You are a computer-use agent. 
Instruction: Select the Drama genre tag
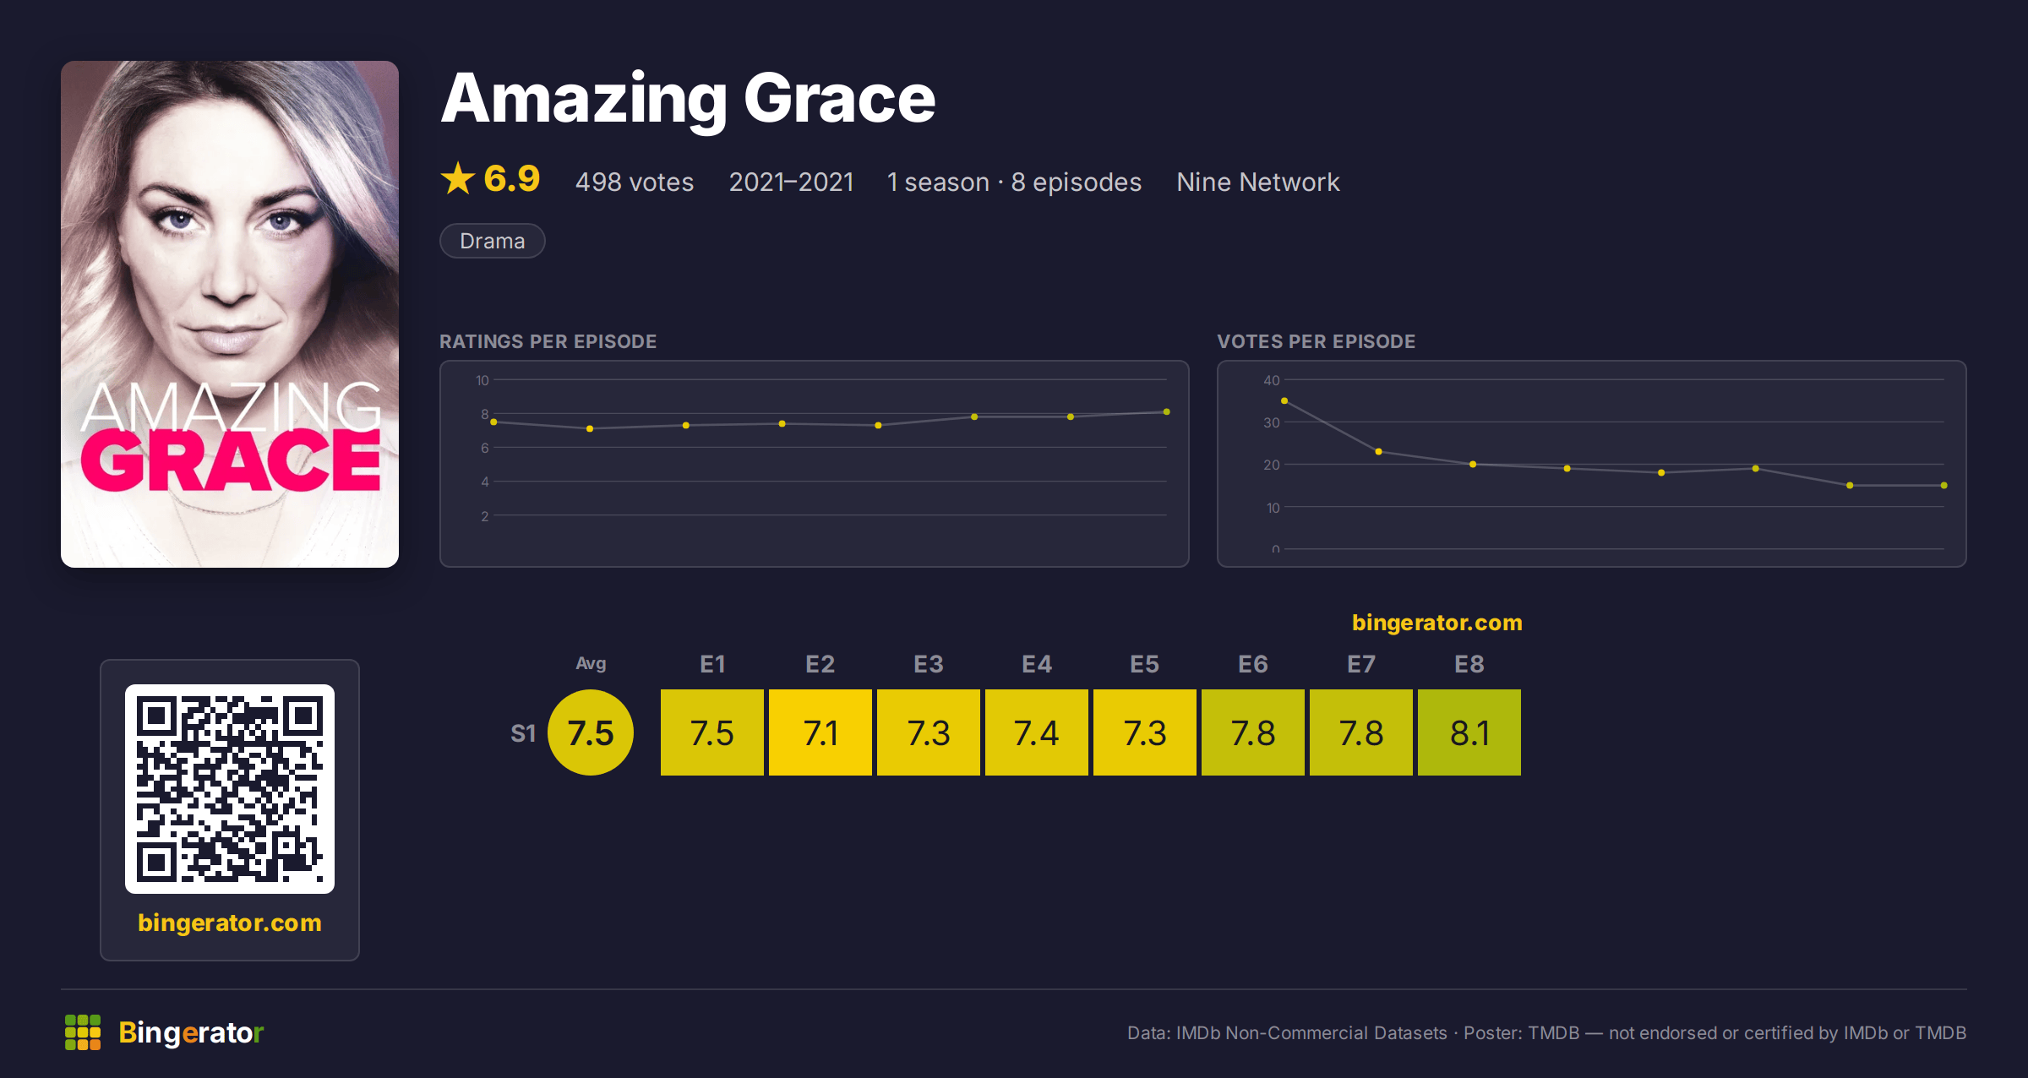tap(493, 241)
